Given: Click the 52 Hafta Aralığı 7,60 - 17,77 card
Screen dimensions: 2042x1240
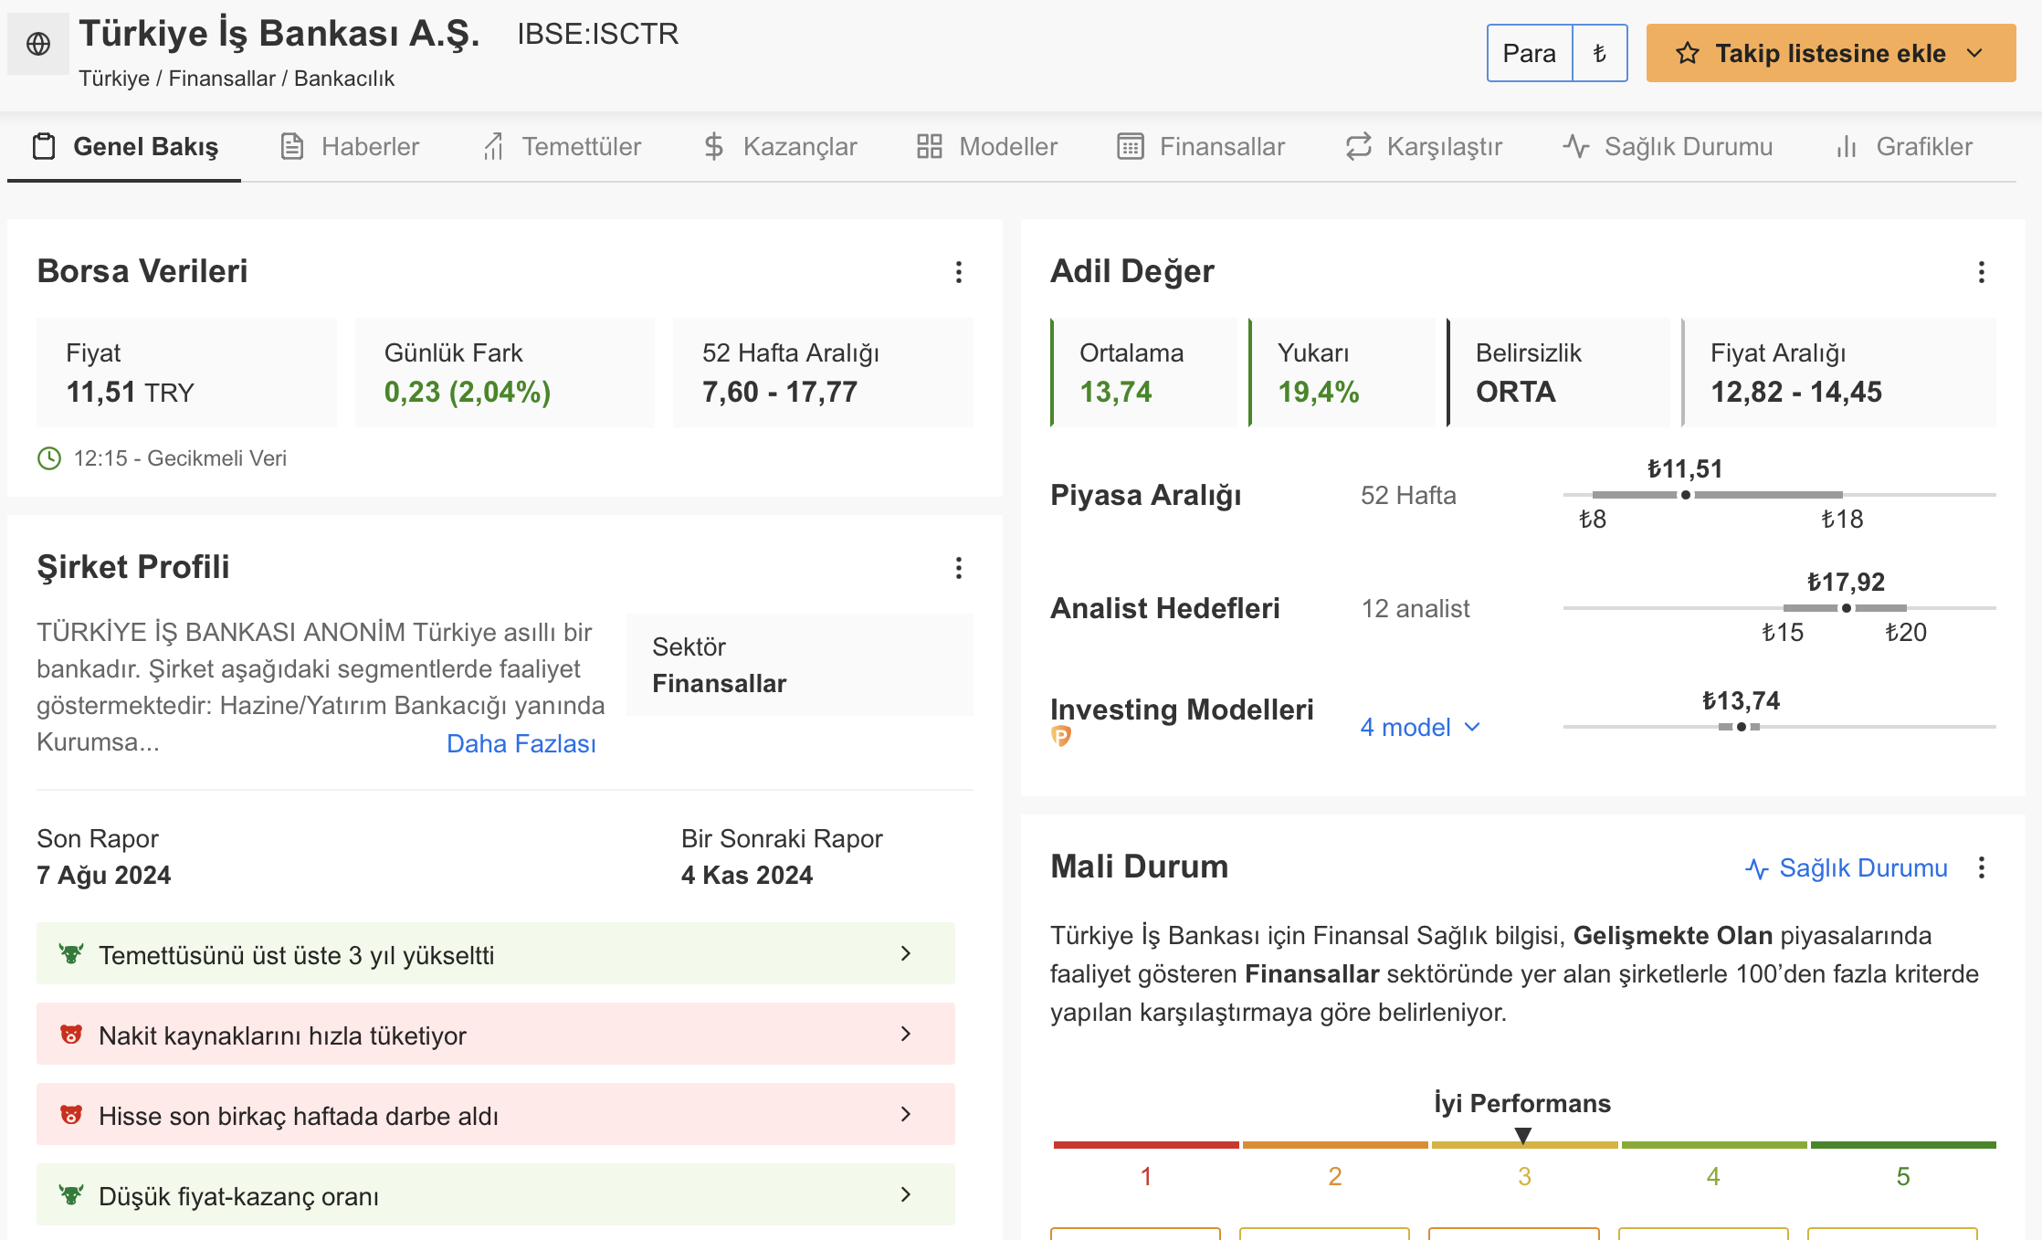Looking at the screenshot, I should [823, 373].
